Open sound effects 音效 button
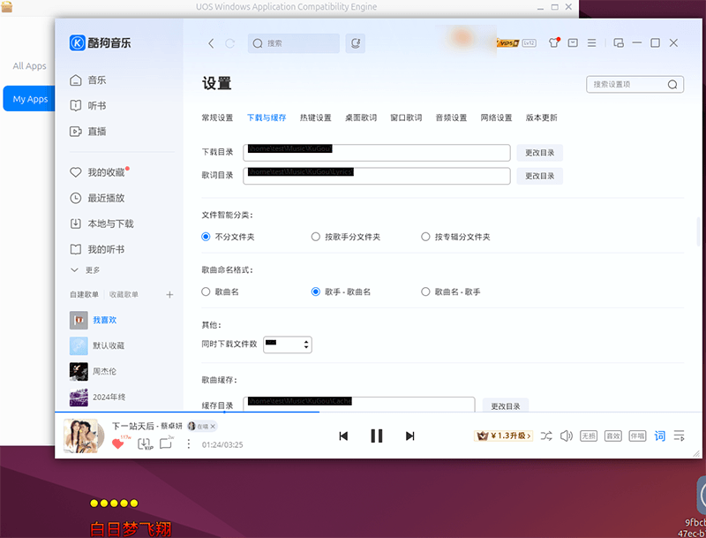 click(x=612, y=436)
